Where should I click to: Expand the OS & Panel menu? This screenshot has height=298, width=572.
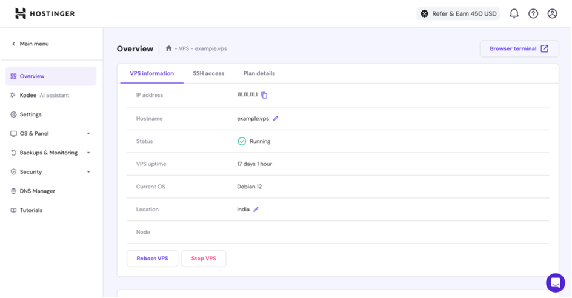pos(51,133)
